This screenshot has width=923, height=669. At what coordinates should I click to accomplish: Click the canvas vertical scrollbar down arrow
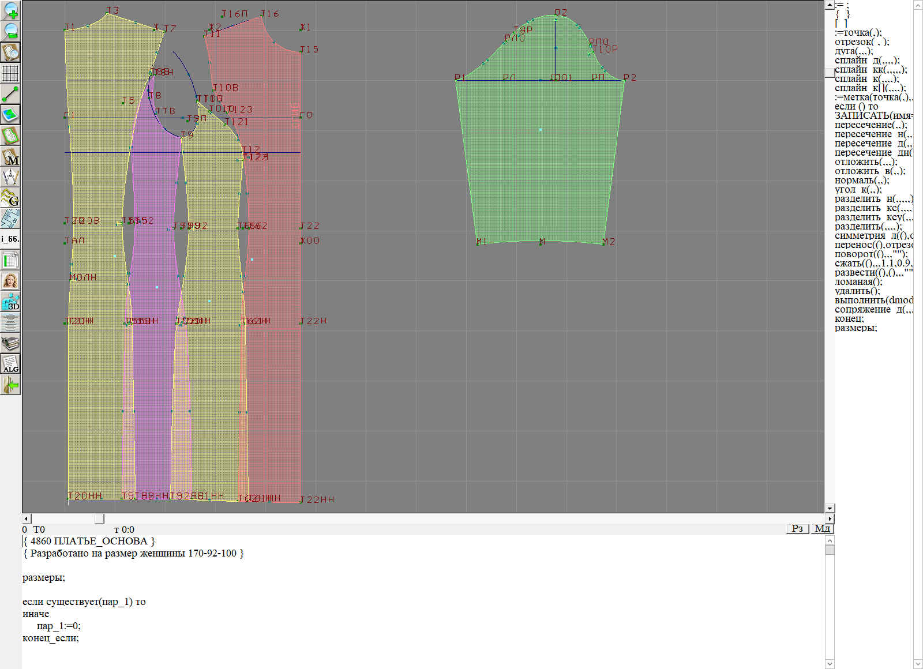click(830, 508)
